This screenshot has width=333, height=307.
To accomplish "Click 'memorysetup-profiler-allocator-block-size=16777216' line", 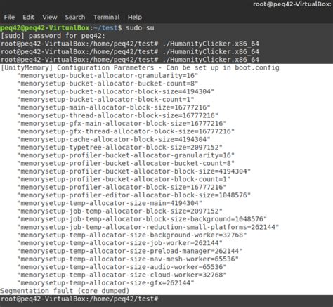I will 122,187.
